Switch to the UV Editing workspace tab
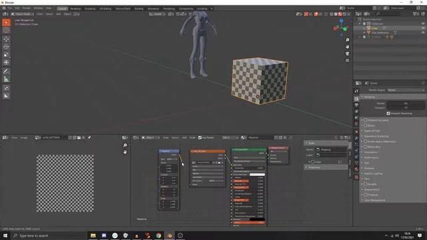 click(105, 9)
